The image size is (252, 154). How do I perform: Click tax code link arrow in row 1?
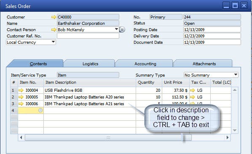coord(193,90)
